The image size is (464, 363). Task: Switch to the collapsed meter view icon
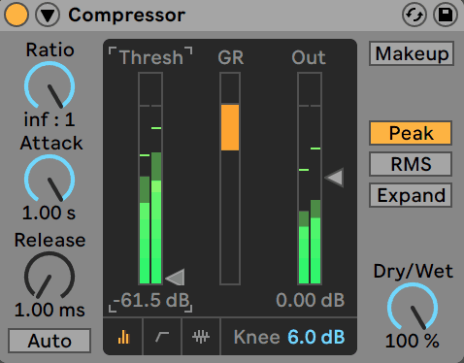coord(123,337)
